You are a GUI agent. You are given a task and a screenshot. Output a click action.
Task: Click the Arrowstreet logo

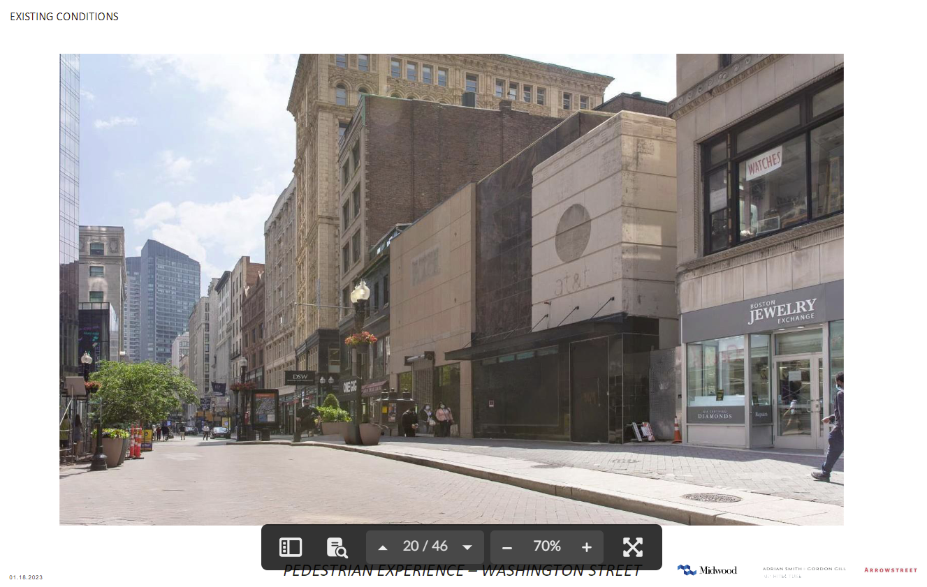pos(890,570)
